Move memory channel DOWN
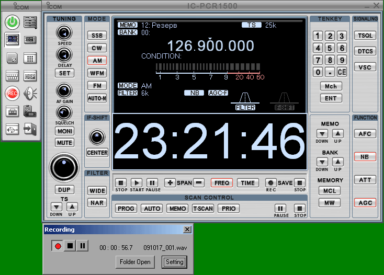Image resolution: width=384 pixels, height=275 pixels. [322, 134]
